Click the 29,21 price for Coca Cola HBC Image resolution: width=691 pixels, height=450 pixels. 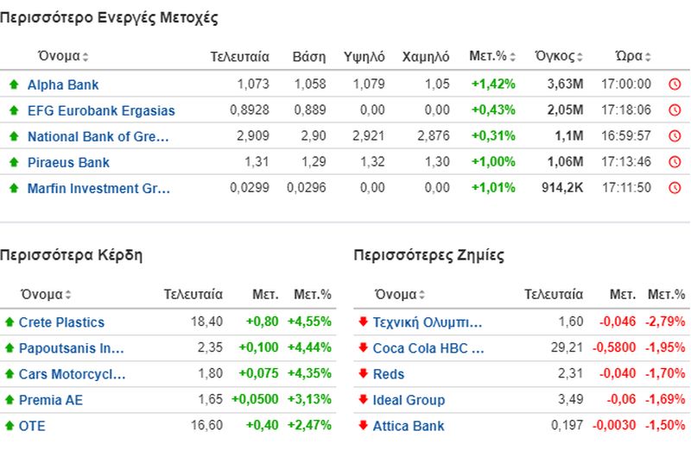coord(567,347)
